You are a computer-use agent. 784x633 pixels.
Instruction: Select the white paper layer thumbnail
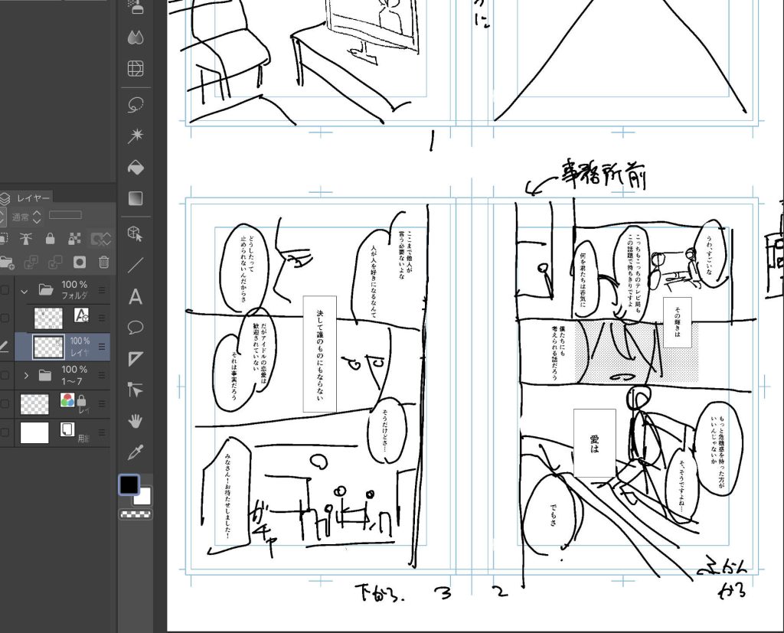34,432
